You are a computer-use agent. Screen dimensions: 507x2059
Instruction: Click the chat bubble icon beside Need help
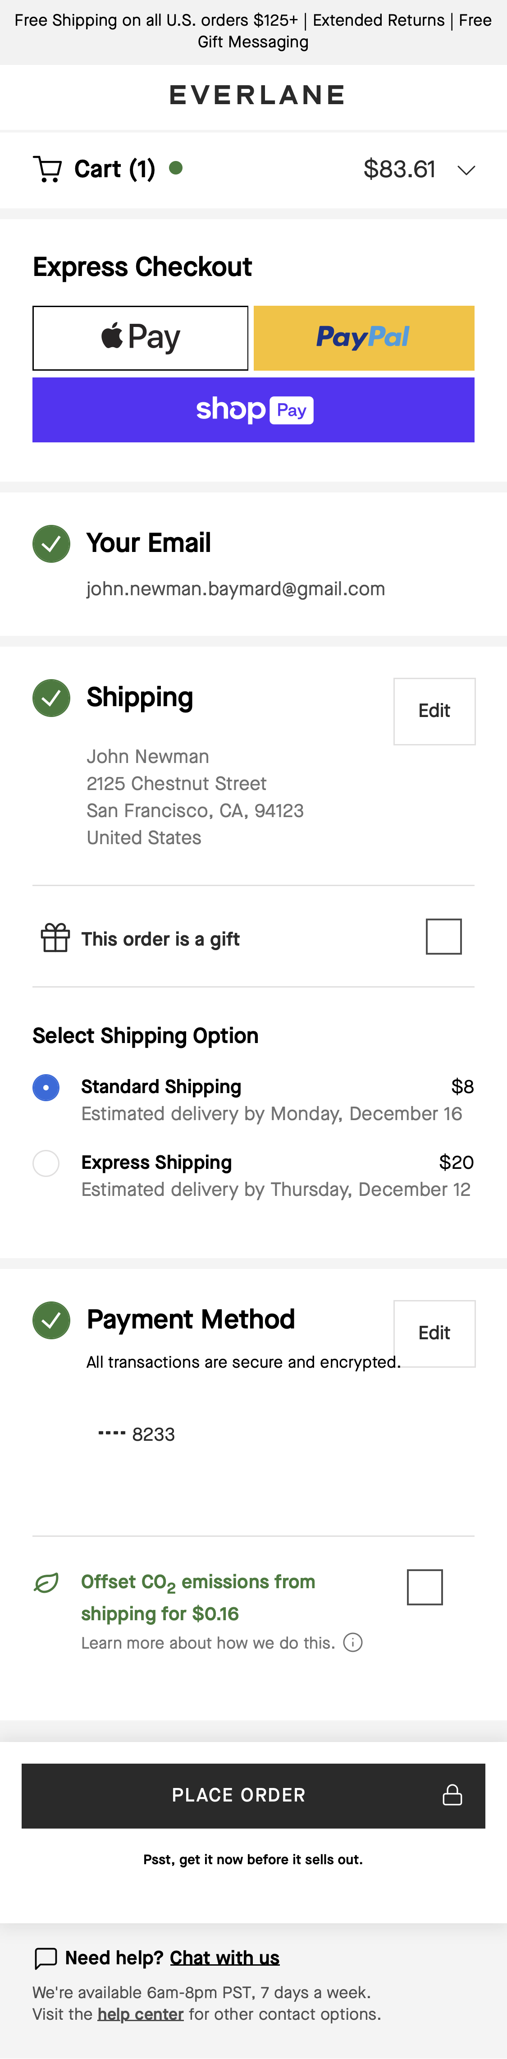pyautogui.click(x=46, y=1958)
